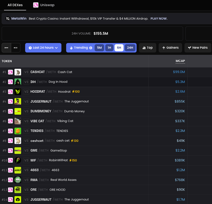The image size is (212, 204).
Task: Click the VIBE CAT token icon
Action: click(x=18, y=121)
